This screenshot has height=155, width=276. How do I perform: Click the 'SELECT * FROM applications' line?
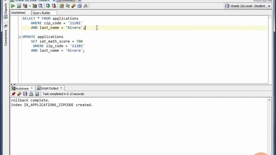[50, 19]
